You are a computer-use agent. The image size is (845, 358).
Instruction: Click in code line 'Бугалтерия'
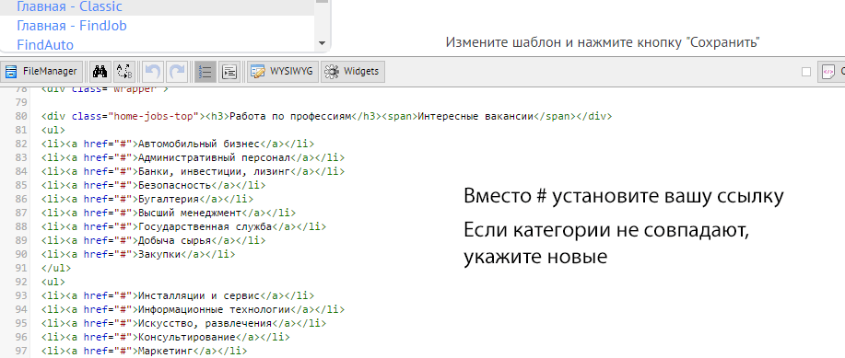point(147,199)
